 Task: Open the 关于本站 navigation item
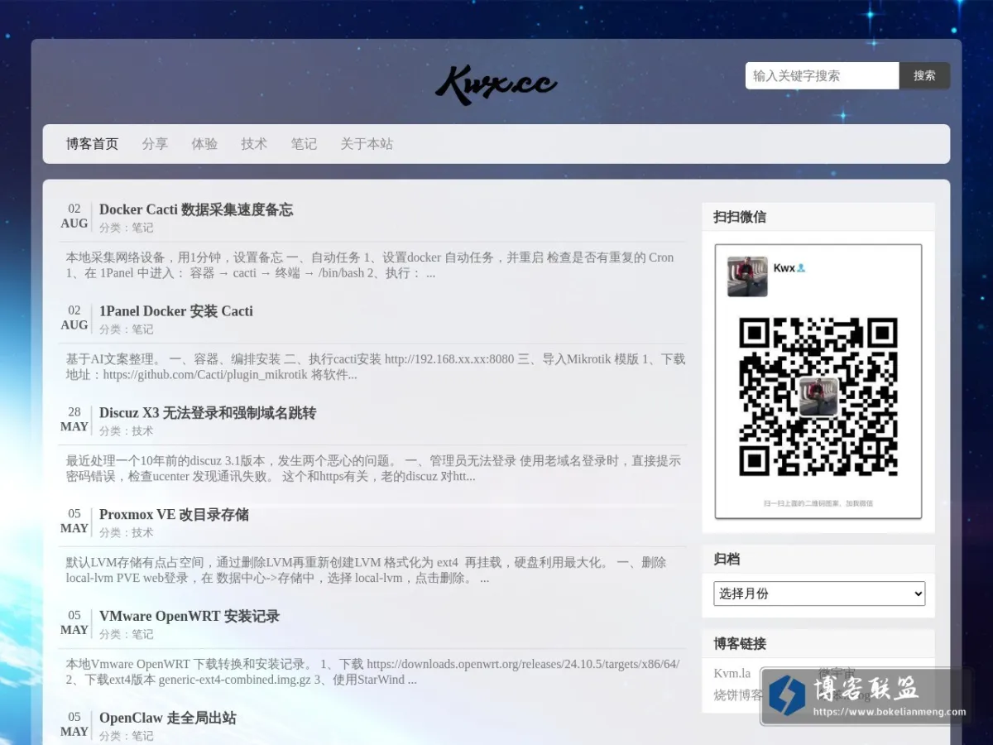(367, 144)
